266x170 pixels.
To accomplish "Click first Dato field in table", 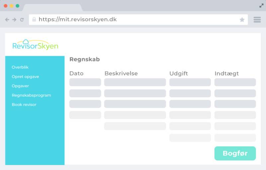I will pos(85,82).
